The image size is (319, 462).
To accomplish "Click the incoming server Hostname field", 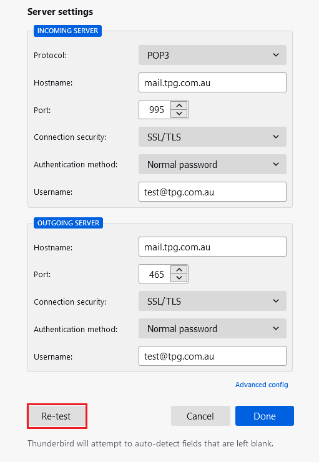I will pos(212,82).
